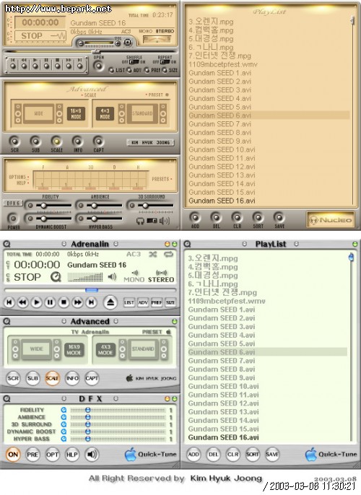Click the Play knob in the gold player
Image resolution: width=361 pixels, height=495 pixels.
tap(35, 65)
